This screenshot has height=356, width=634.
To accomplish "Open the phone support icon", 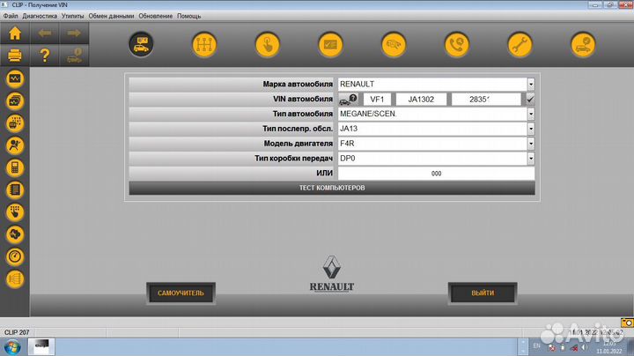I will tap(456, 44).
